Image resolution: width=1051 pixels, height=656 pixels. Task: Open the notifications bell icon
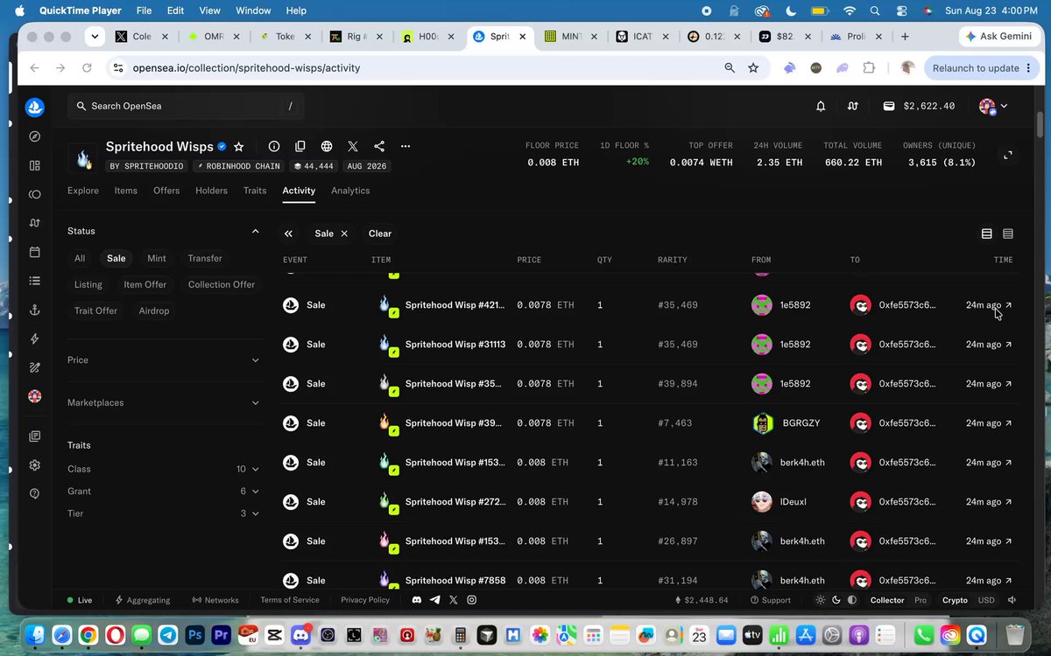click(x=821, y=106)
